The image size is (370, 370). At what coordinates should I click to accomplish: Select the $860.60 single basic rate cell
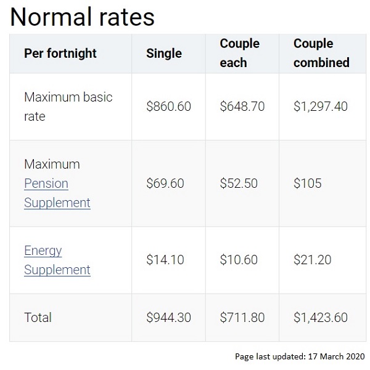(x=168, y=107)
